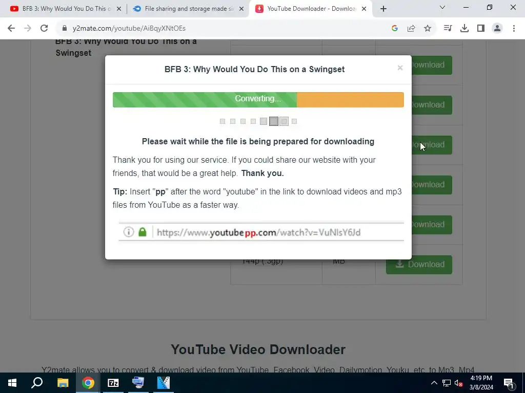Open the network status tray icon
525x393 pixels.
coord(447,383)
